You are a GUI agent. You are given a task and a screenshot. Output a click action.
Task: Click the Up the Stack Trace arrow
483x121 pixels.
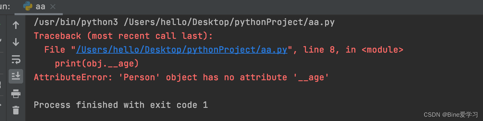click(x=16, y=25)
